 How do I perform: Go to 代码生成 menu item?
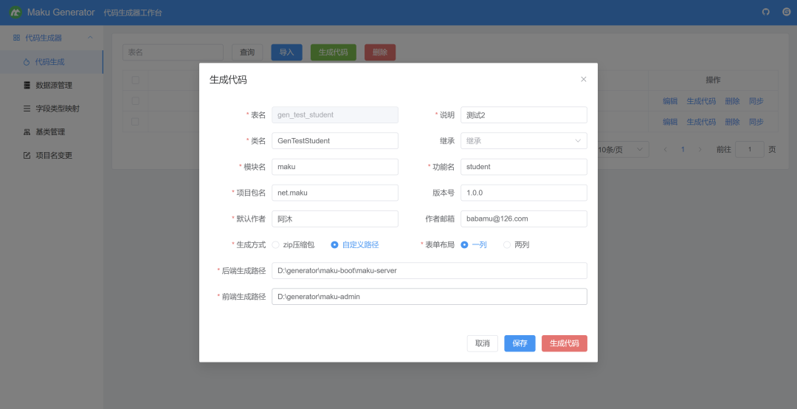[50, 61]
